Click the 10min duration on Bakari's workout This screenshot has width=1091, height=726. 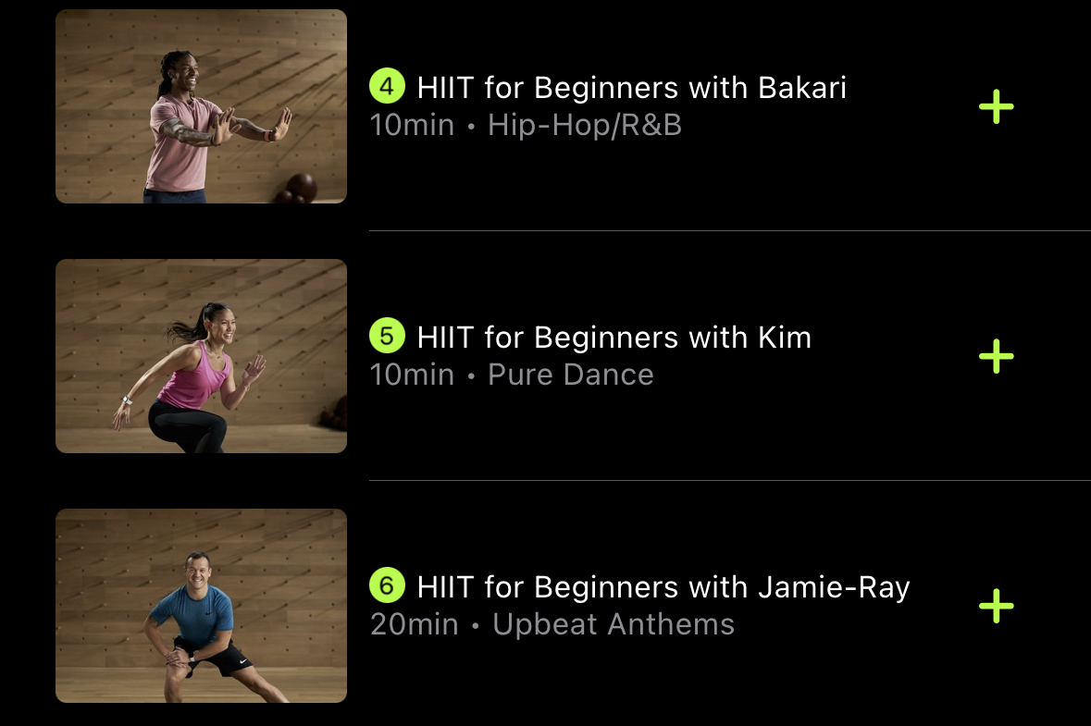[x=412, y=125]
